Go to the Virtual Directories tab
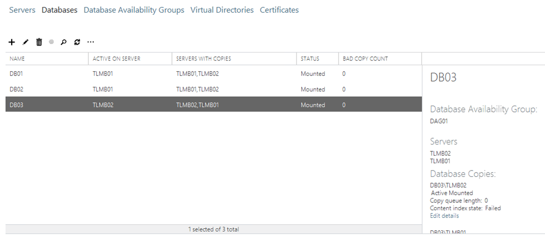The width and height of the screenshot is (545, 239). [222, 10]
